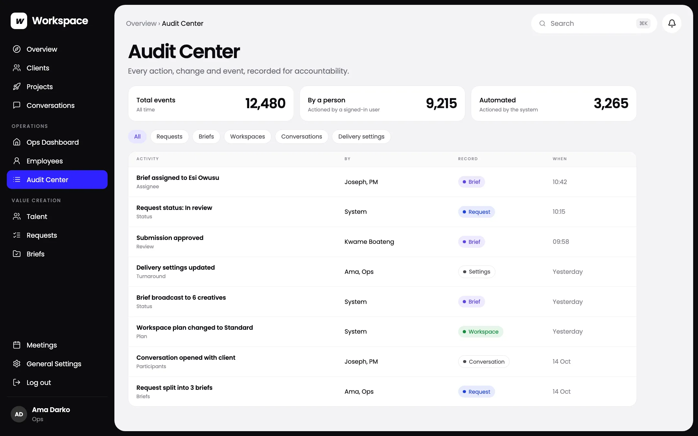Click the Employees person icon
698x436 pixels.
(x=17, y=161)
